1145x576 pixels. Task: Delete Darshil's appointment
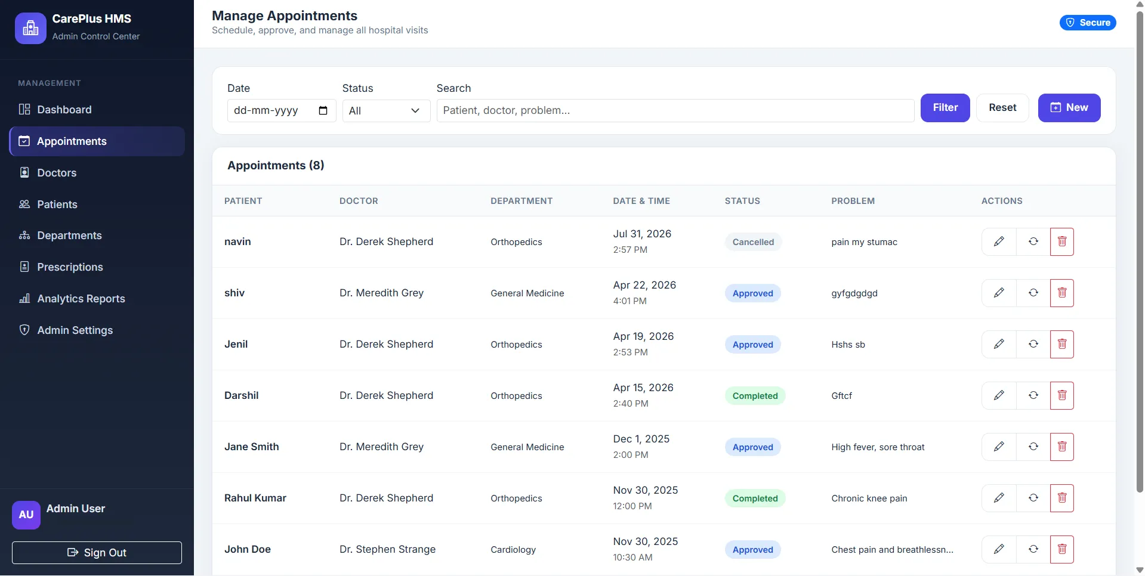tap(1062, 395)
